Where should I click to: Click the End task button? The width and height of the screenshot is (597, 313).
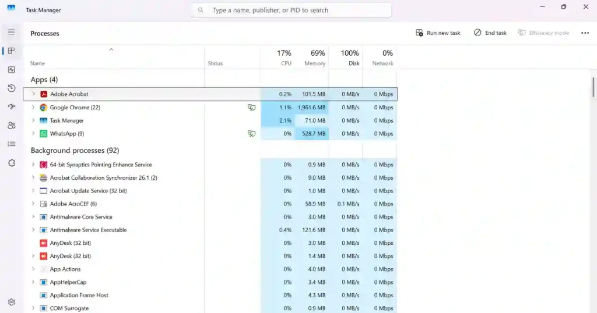tap(490, 33)
